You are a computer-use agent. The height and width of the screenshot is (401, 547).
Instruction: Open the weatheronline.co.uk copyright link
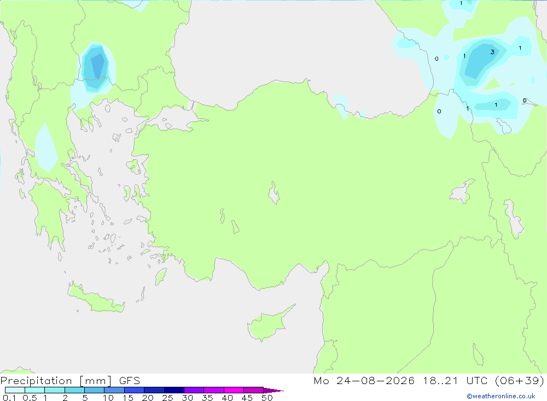pos(501,396)
